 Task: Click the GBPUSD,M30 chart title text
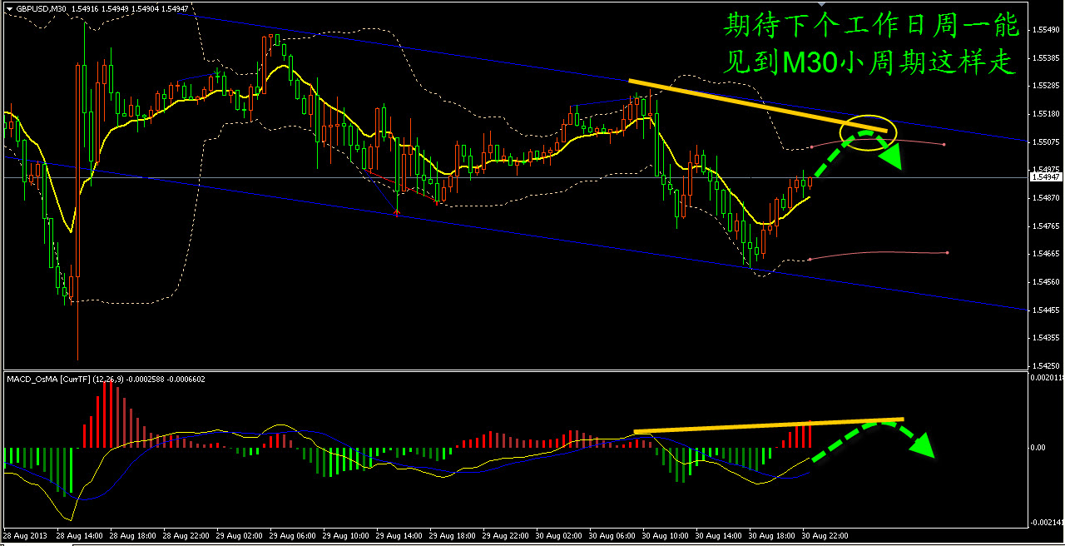point(41,8)
